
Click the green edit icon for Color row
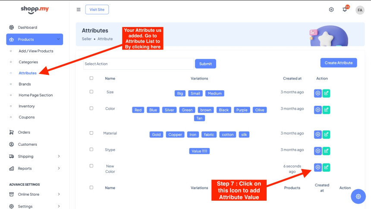(326, 110)
